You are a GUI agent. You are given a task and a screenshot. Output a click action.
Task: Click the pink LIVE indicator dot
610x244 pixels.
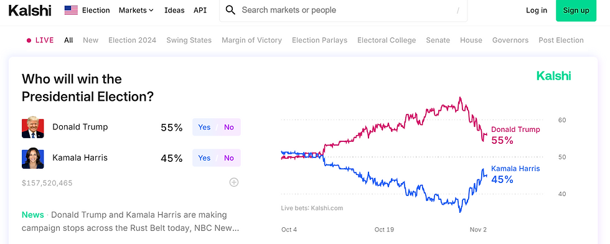click(x=29, y=40)
